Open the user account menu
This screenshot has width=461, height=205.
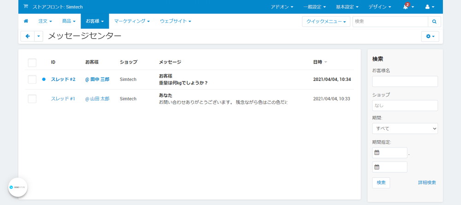[430, 7]
